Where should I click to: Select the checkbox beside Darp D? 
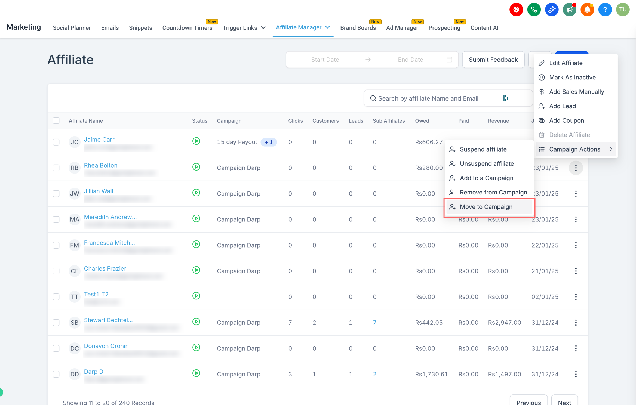point(56,374)
